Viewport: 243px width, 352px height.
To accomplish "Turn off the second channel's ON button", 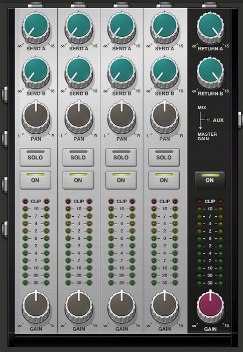I will (78, 180).
